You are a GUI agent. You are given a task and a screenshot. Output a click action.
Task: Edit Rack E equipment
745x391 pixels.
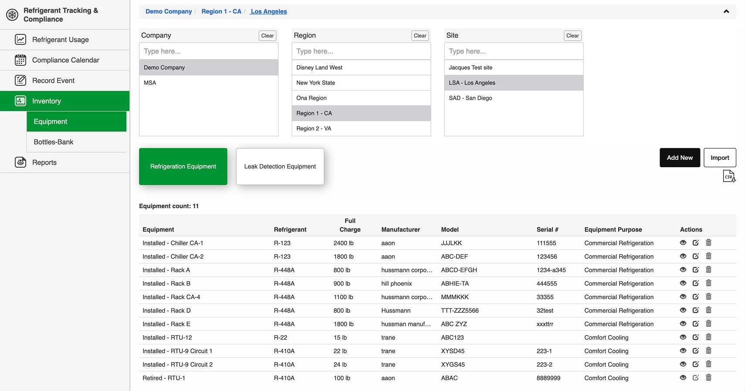click(696, 324)
